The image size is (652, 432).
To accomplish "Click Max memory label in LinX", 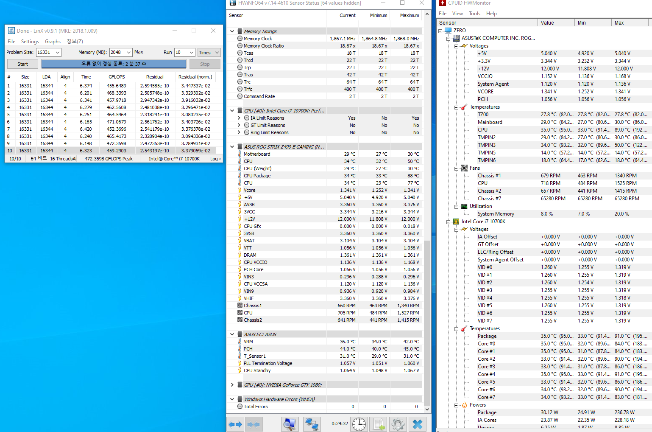I will (x=139, y=52).
